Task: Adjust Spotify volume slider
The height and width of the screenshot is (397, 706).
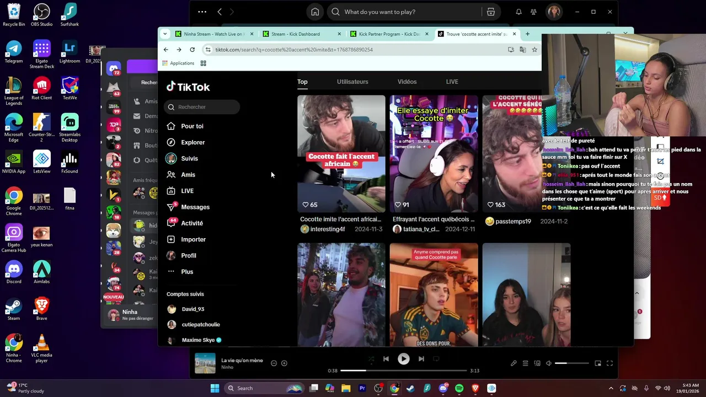Action: 571,363
